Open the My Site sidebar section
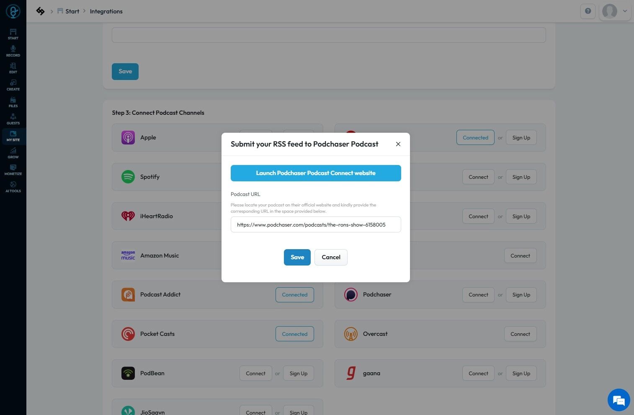The width and height of the screenshot is (634, 415). pos(13,136)
